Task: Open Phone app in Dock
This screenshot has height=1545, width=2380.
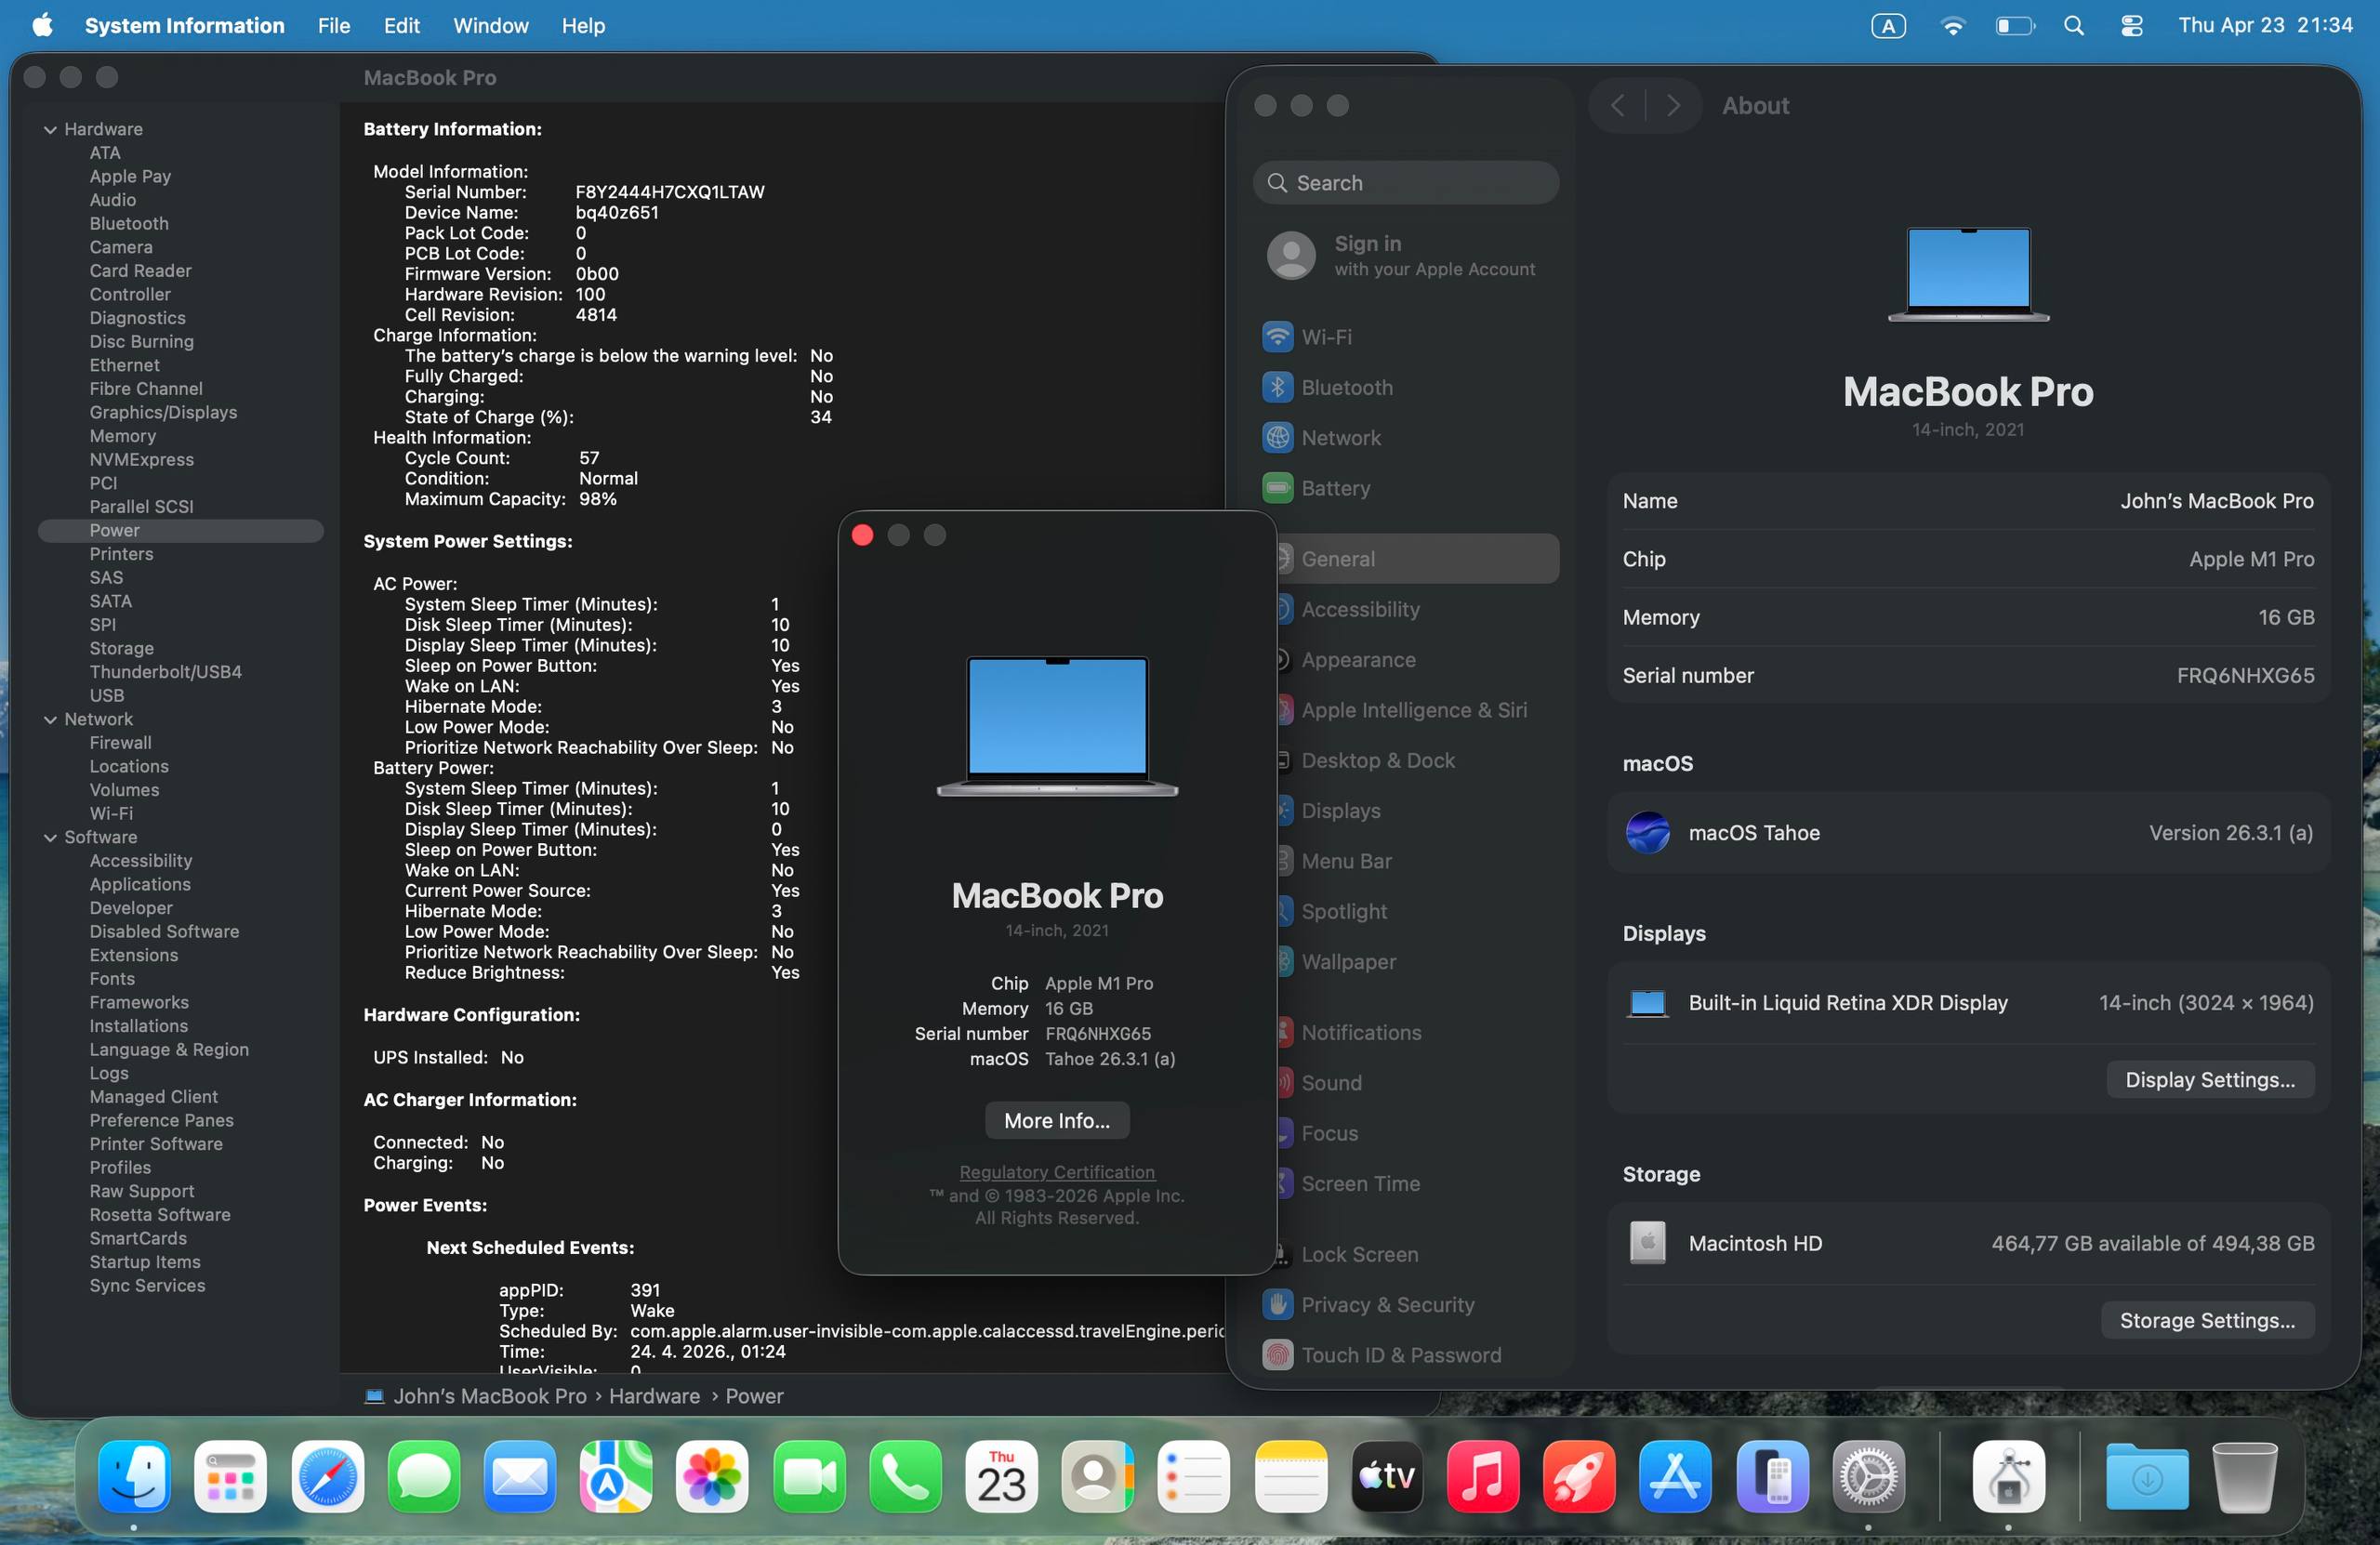Action: click(x=905, y=1476)
